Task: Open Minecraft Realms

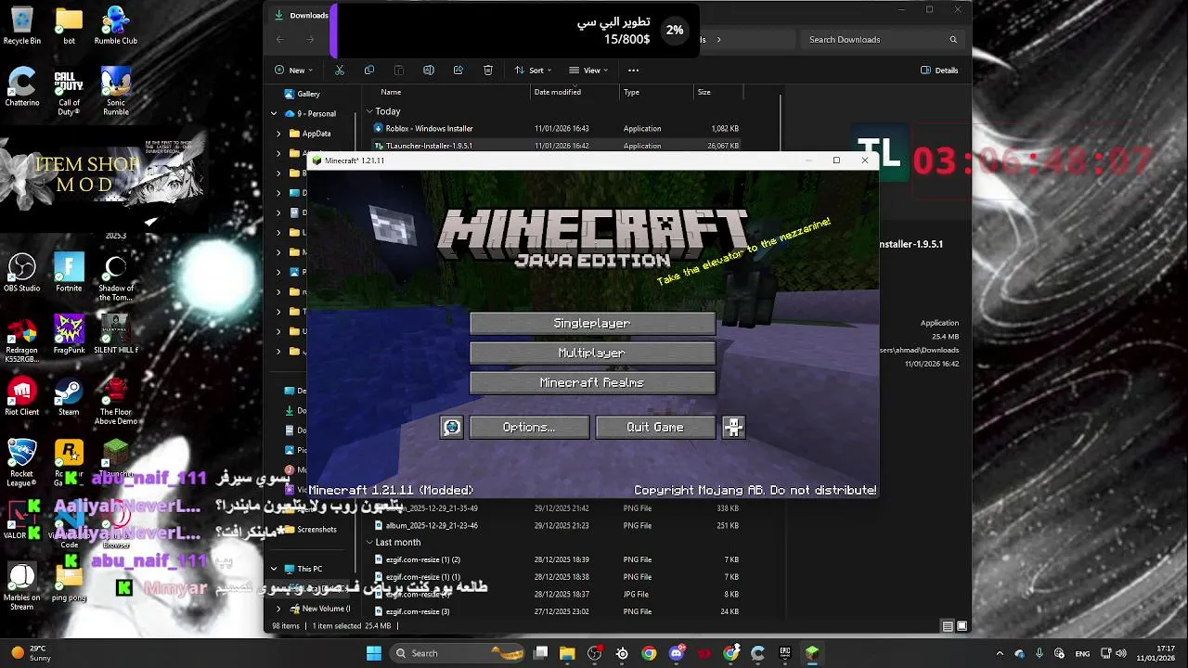Action: click(x=592, y=382)
